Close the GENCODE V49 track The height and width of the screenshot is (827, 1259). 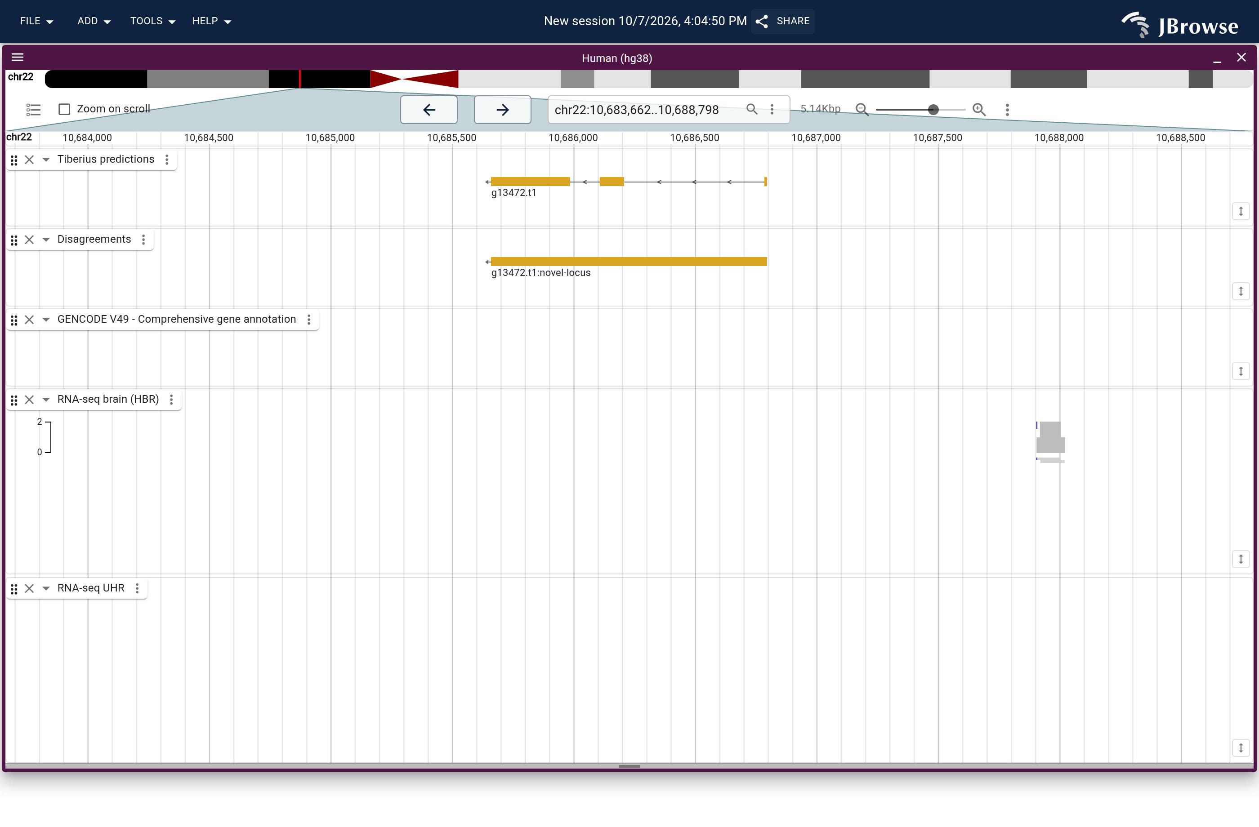(x=30, y=320)
